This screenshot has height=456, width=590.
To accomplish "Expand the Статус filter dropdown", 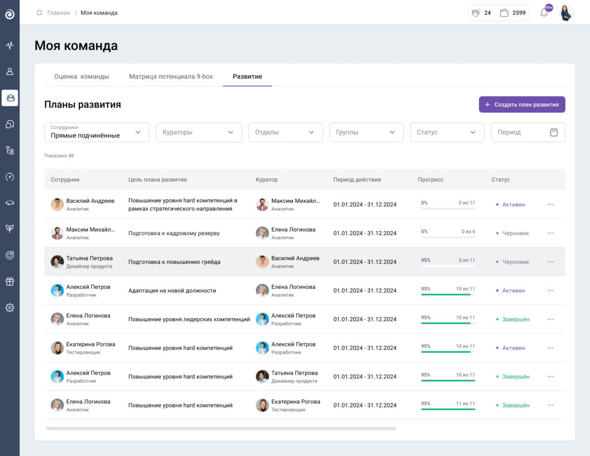I will tap(447, 132).
